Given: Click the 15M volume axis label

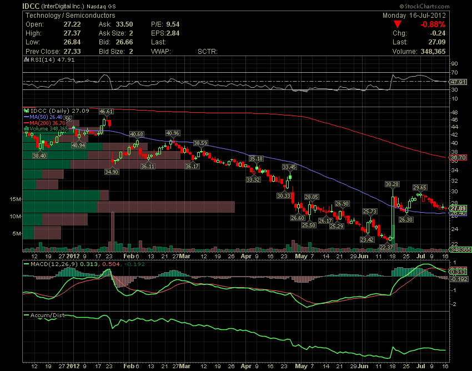Looking at the screenshot, I should [x=16, y=199].
